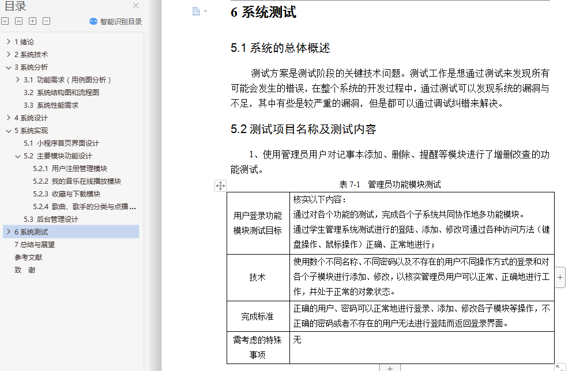Expand the 1 绪论 outline node
Screen dimensions: 576x371
[x=9, y=42]
